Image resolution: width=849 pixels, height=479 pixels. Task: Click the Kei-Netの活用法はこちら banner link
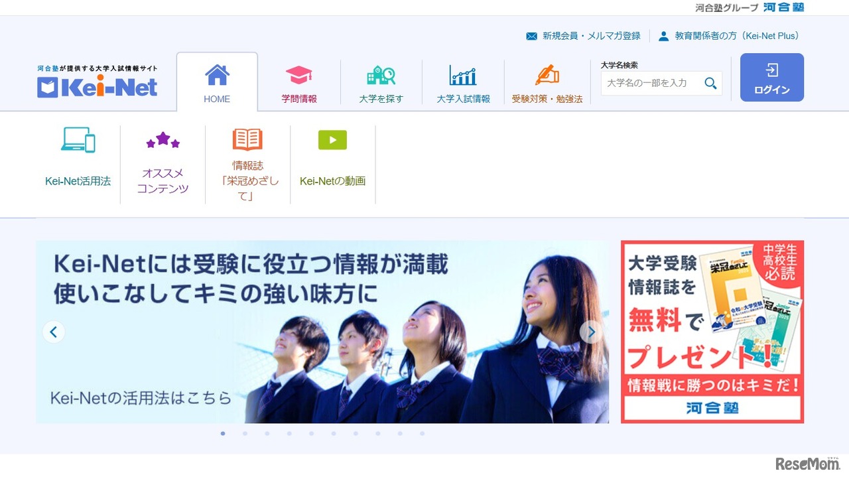pyautogui.click(x=141, y=398)
